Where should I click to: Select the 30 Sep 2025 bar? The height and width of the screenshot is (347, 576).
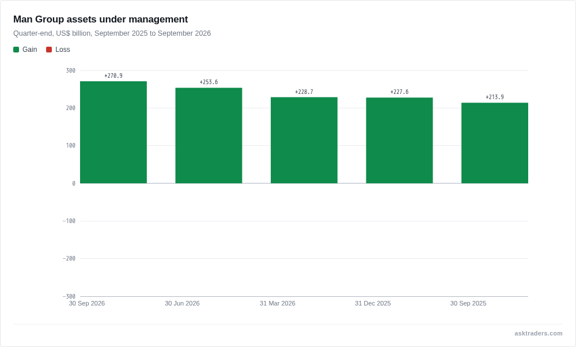click(495, 143)
